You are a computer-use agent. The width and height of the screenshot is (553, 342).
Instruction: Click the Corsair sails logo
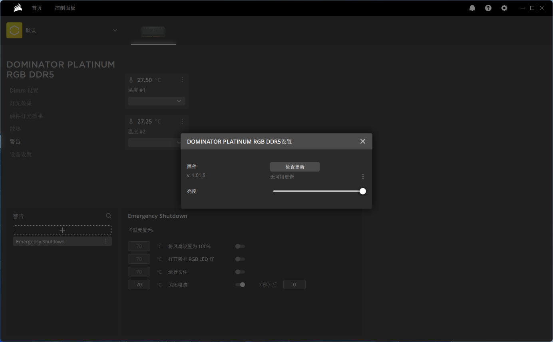tap(18, 8)
